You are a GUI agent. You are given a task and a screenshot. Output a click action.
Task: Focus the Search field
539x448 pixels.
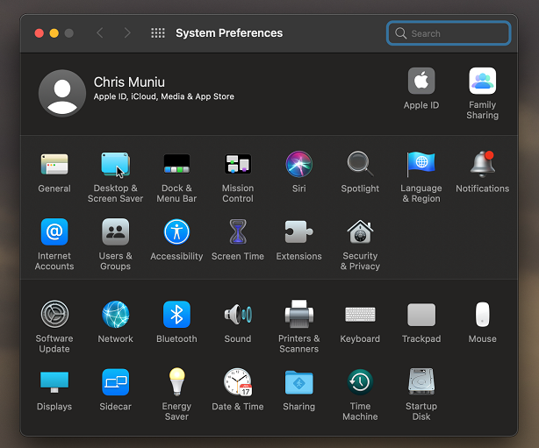coord(449,33)
